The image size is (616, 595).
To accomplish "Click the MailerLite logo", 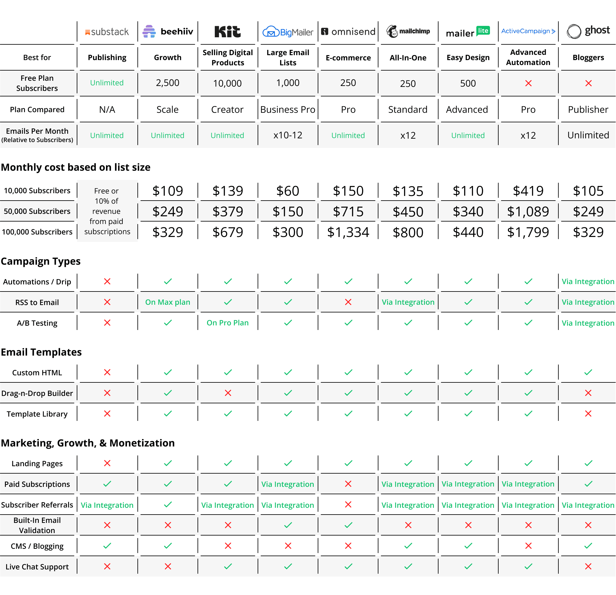I will click(468, 32).
